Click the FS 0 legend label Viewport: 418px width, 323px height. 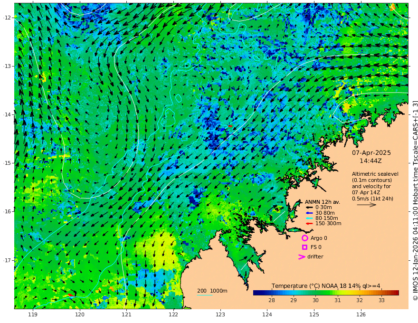point(316,247)
